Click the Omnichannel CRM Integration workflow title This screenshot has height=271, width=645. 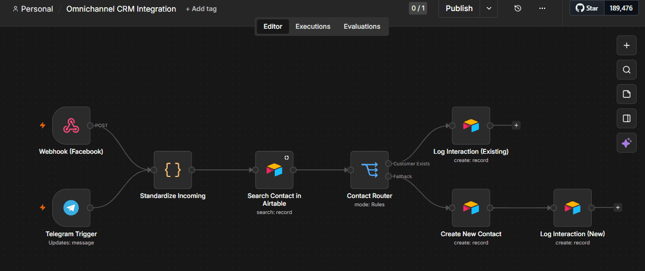pyautogui.click(x=121, y=9)
